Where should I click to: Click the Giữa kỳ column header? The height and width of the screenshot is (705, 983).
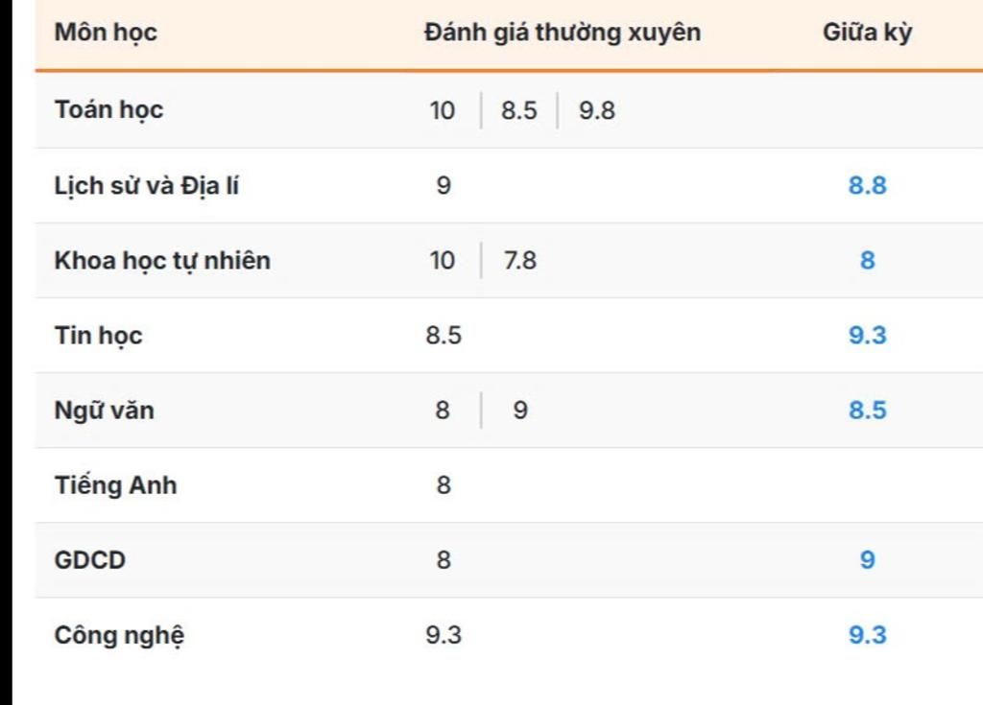[867, 33]
